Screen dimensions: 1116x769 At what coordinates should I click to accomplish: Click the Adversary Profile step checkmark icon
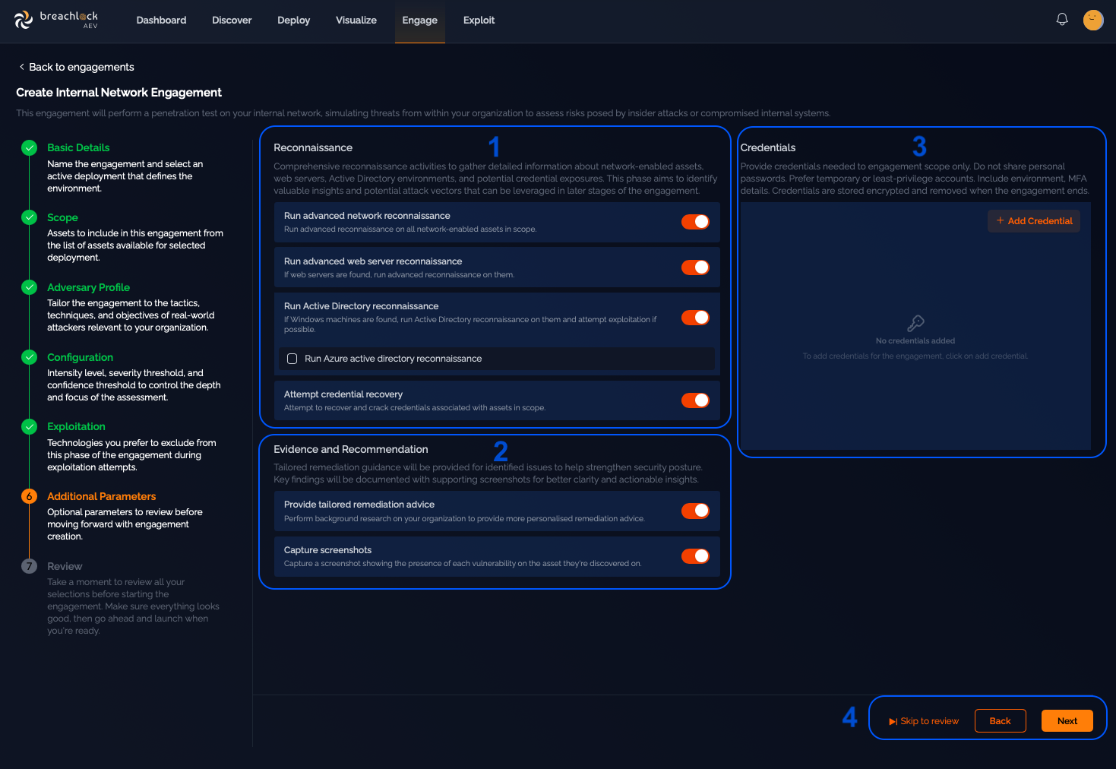pyautogui.click(x=30, y=287)
